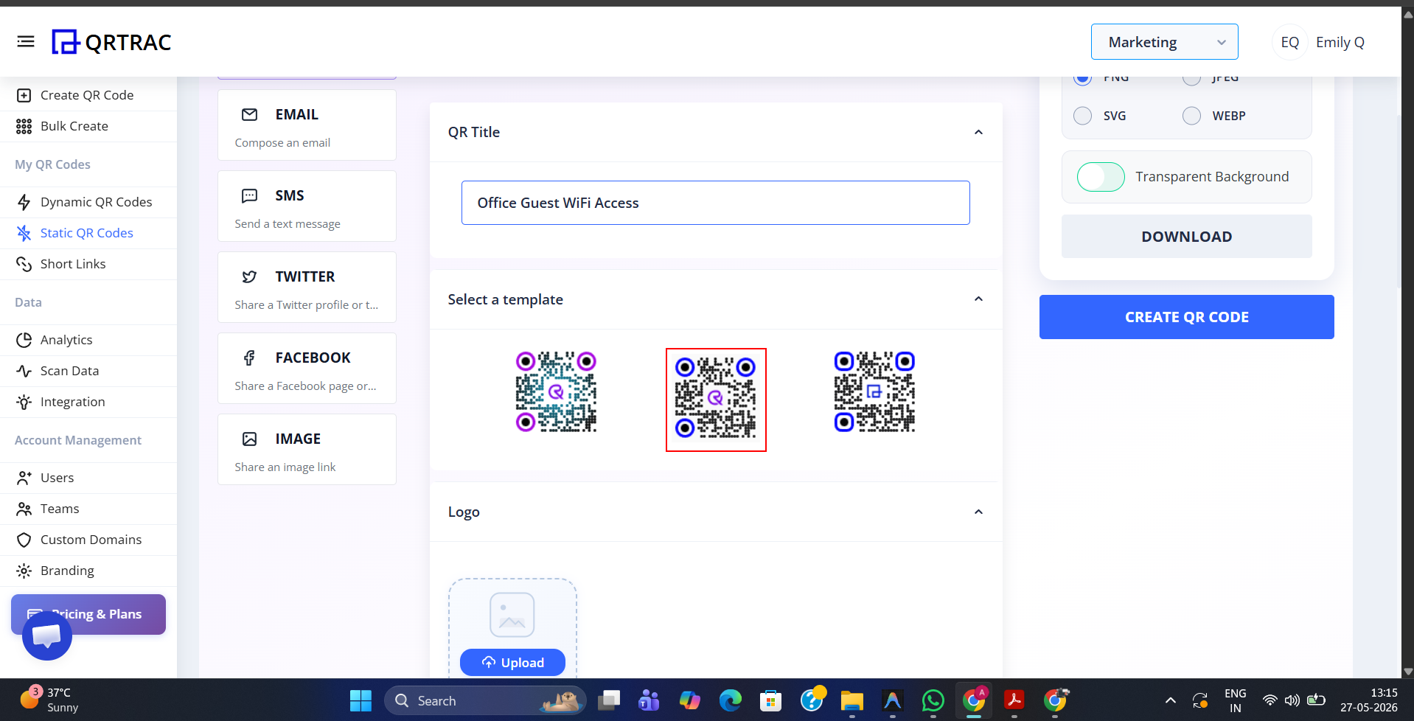Collapse the QR Title section
The height and width of the screenshot is (721, 1414).
point(978,132)
